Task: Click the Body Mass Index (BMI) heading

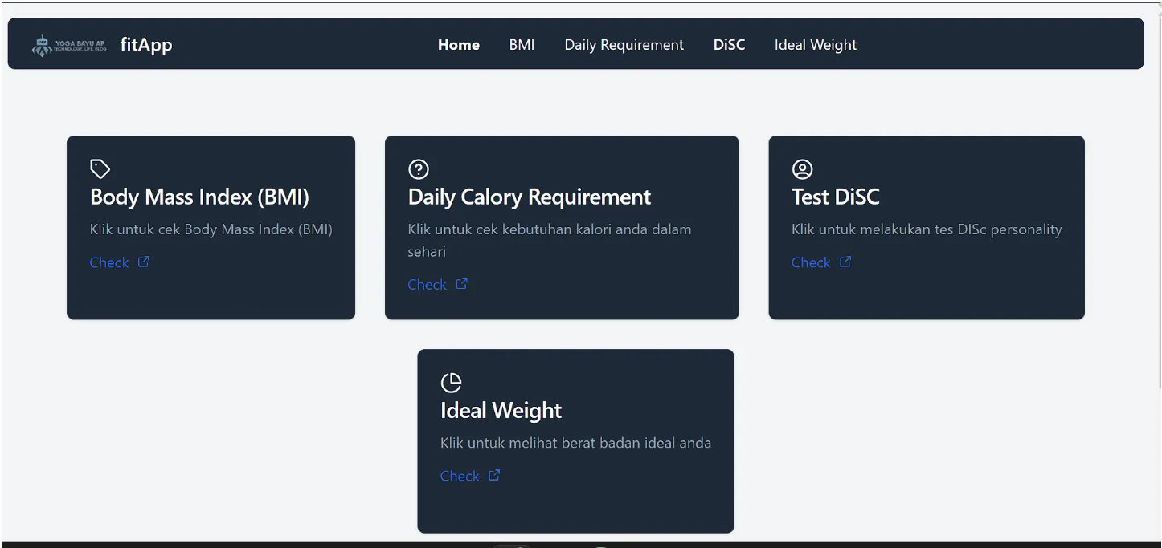Action: pyautogui.click(x=199, y=197)
